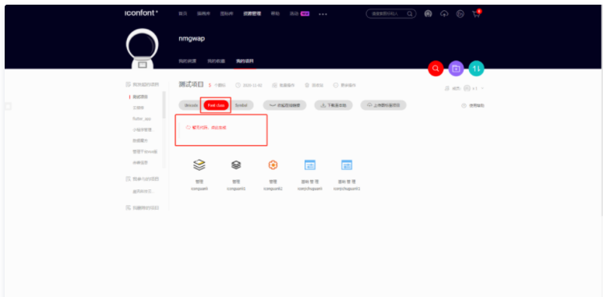Click the cloud upload icon in header
This screenshot has width=603, height=297.
[444, 14]
